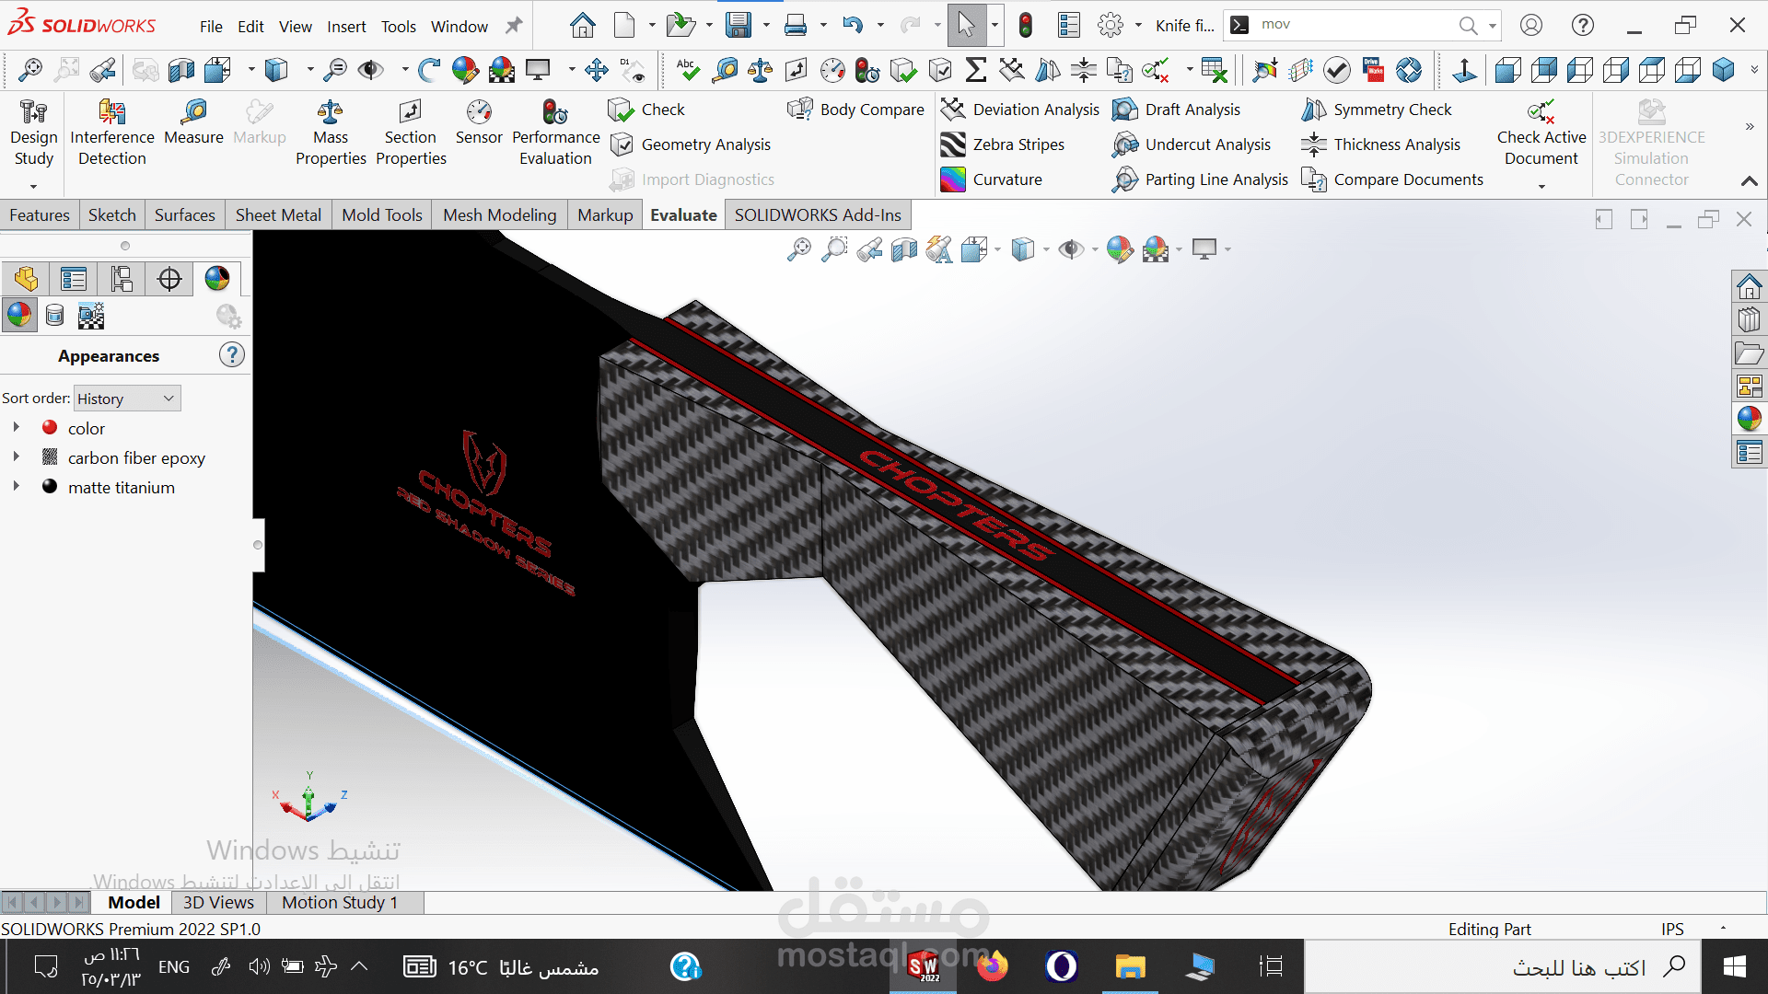Open the SOLIDWORKS Help question mark

(1583, 25)
